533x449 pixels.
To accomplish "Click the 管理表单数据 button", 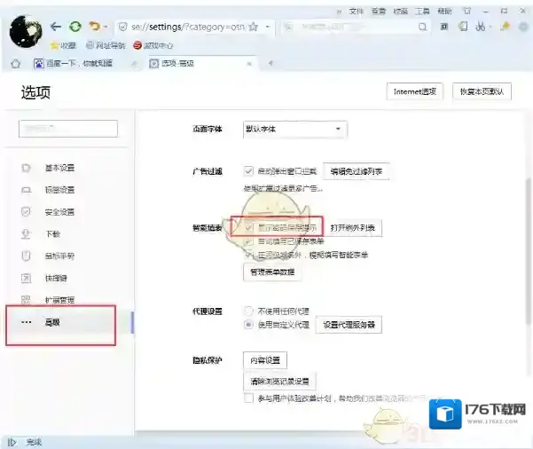I will pyautogui.click(x=272, y=272).
